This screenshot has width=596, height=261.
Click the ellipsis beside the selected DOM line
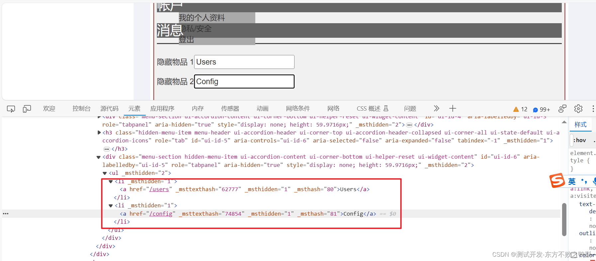click(x=6, y=214)
